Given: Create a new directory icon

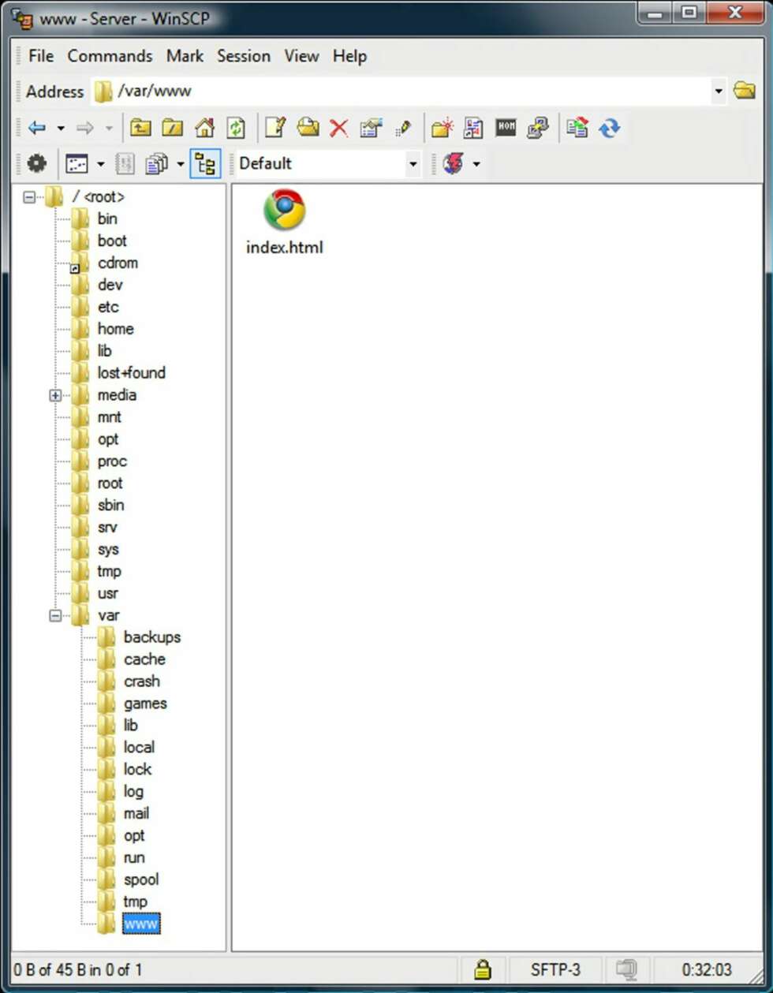Looking at the screenshot, I should 443,128.
